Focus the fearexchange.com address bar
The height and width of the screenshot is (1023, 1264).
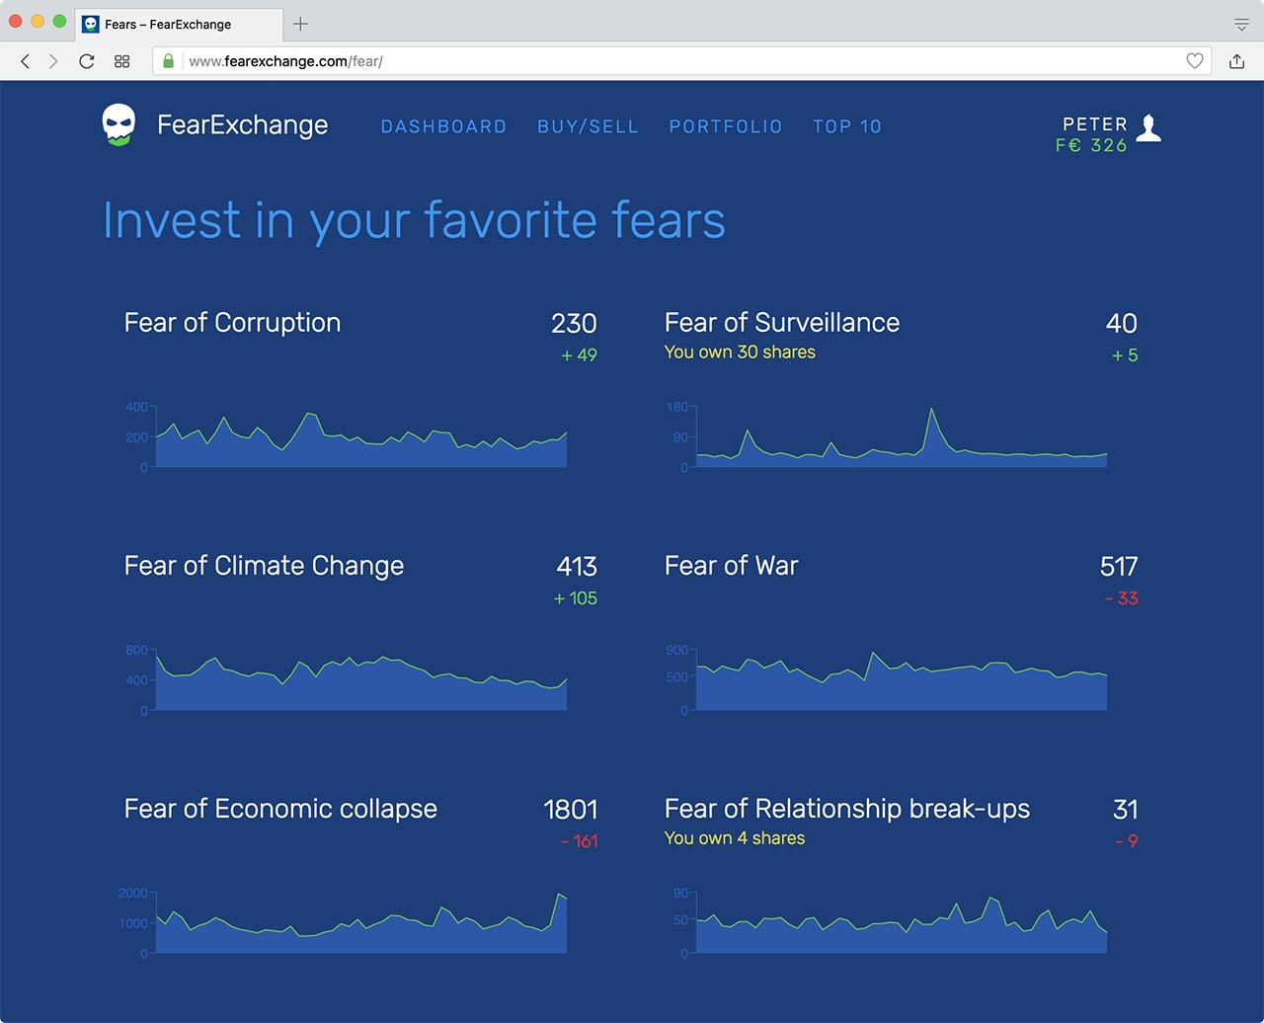click(x=681, y=61)
